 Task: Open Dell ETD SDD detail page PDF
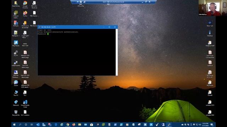(x=25, y=74)
